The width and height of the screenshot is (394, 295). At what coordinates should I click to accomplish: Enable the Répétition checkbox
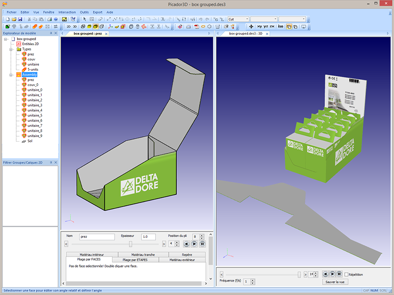(x=347, y=274)
